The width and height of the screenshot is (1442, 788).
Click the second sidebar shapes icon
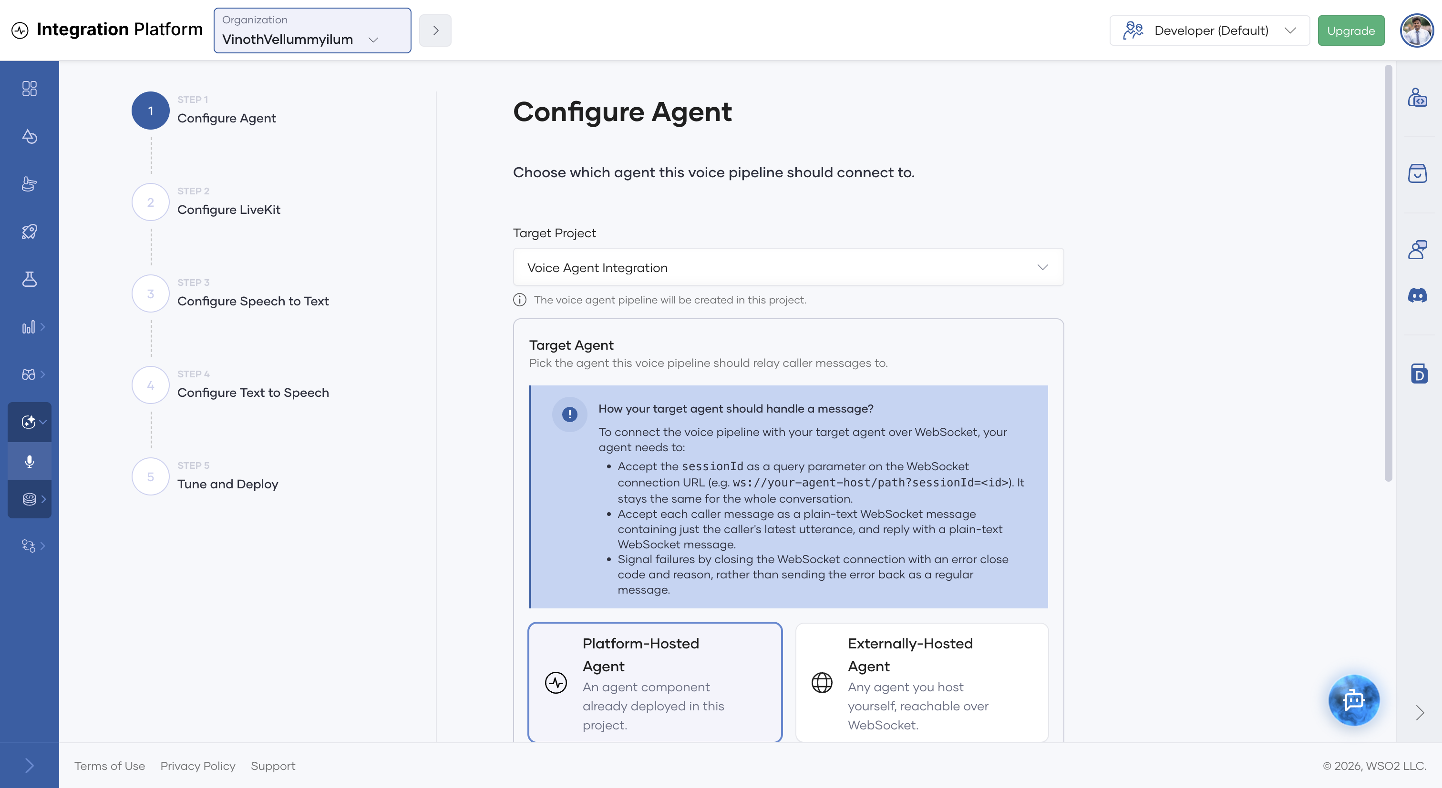point(29,136)
